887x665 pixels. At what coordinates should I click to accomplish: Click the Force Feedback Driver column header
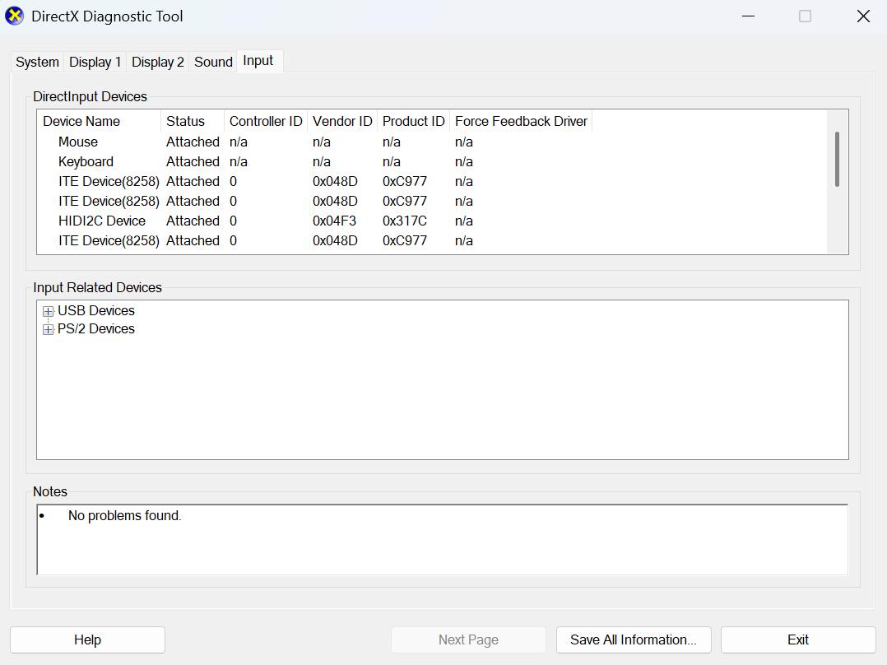tap(521, 121)
